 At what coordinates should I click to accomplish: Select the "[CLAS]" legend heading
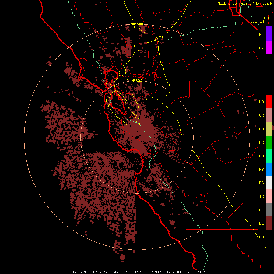click(257, 21)
